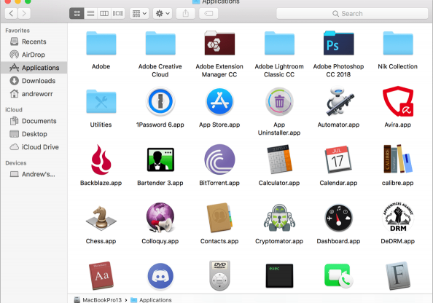Select the Calculator.app icon

coord(279,160)
